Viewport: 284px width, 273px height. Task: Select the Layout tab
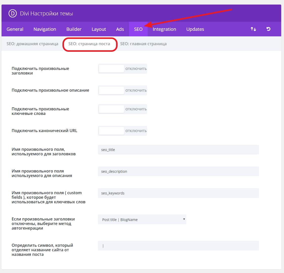click(99, 29)
